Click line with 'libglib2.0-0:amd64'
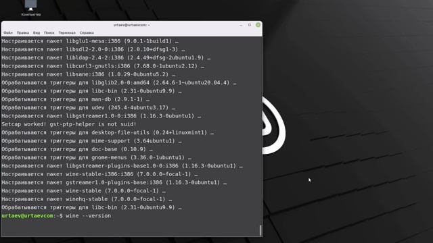Screen dimensions: 433x243 (119, 82)
